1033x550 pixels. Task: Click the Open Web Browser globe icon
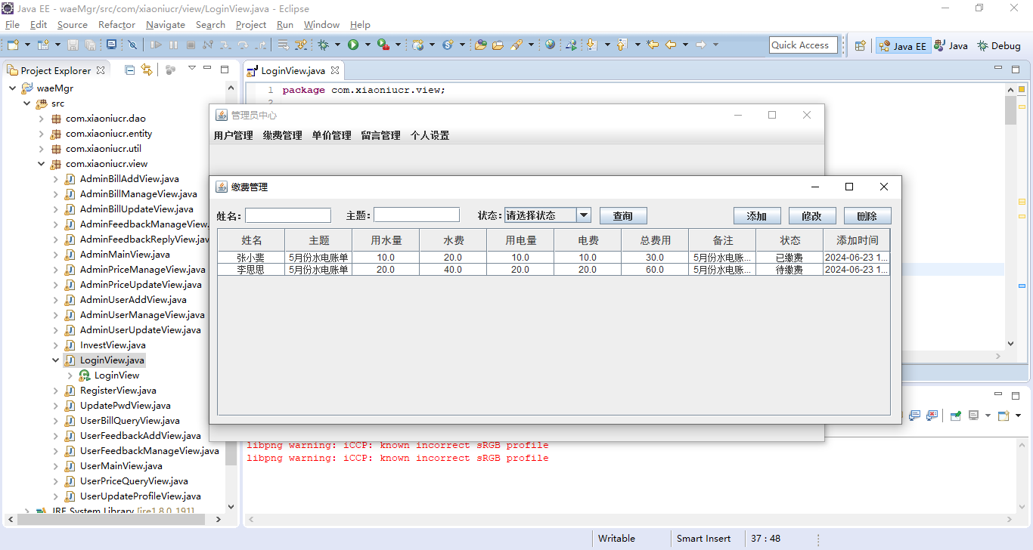click(550, 45)
